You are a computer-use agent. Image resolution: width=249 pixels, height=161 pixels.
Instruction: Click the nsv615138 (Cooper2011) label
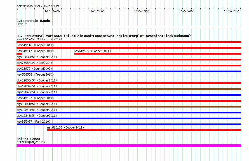(x=65, y=127)
